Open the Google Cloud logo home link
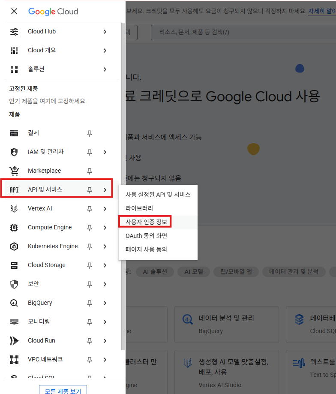 tap(53, 12)
